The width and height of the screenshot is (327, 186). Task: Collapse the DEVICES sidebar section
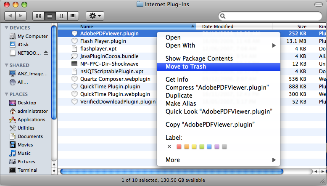click(6, 27)
